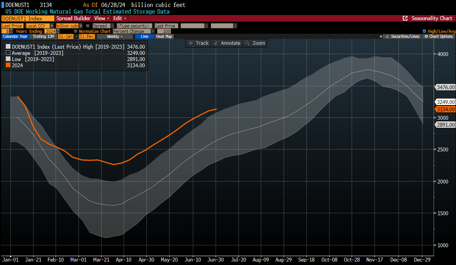Click the orange Last Price field
Viewport: 456px width, 265px height.
[12, 26]
